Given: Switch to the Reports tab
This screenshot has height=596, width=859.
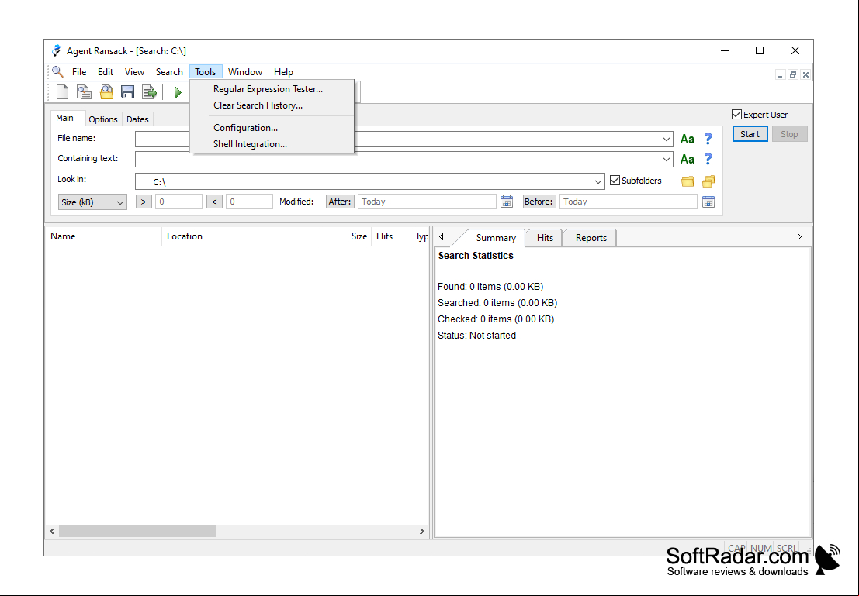Looking at the screenshot, I should (591, 237).
